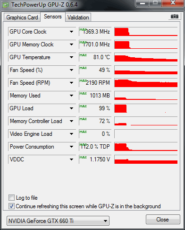Open the GPU Core Clock sensor dropdown
This screenshot has height=230, width=185.
71,32
